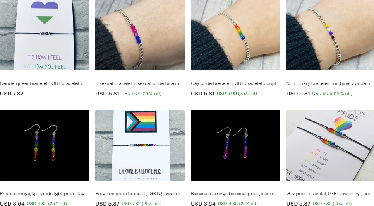Click the Gay pride bracelet,LGBT bracelet title

(x=235, y=83)
